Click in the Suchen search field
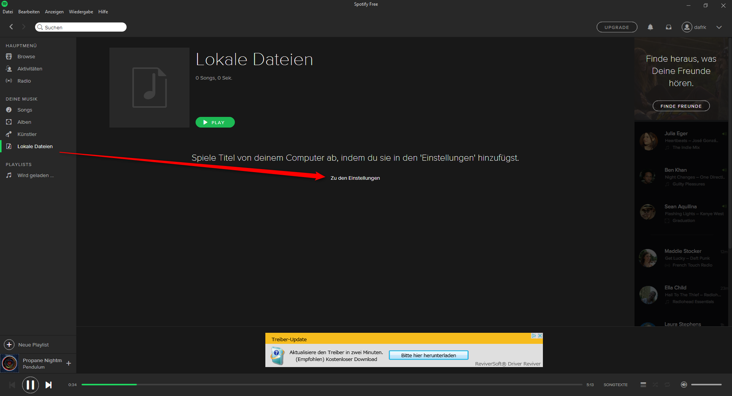Image resolution: width=732 pixels, height=396 pixels. point(81,27)
